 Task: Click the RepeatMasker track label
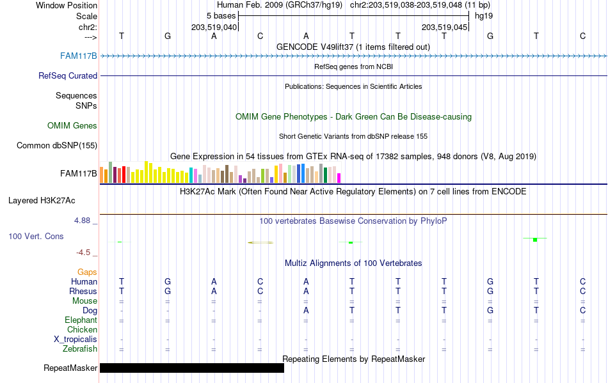70,368
